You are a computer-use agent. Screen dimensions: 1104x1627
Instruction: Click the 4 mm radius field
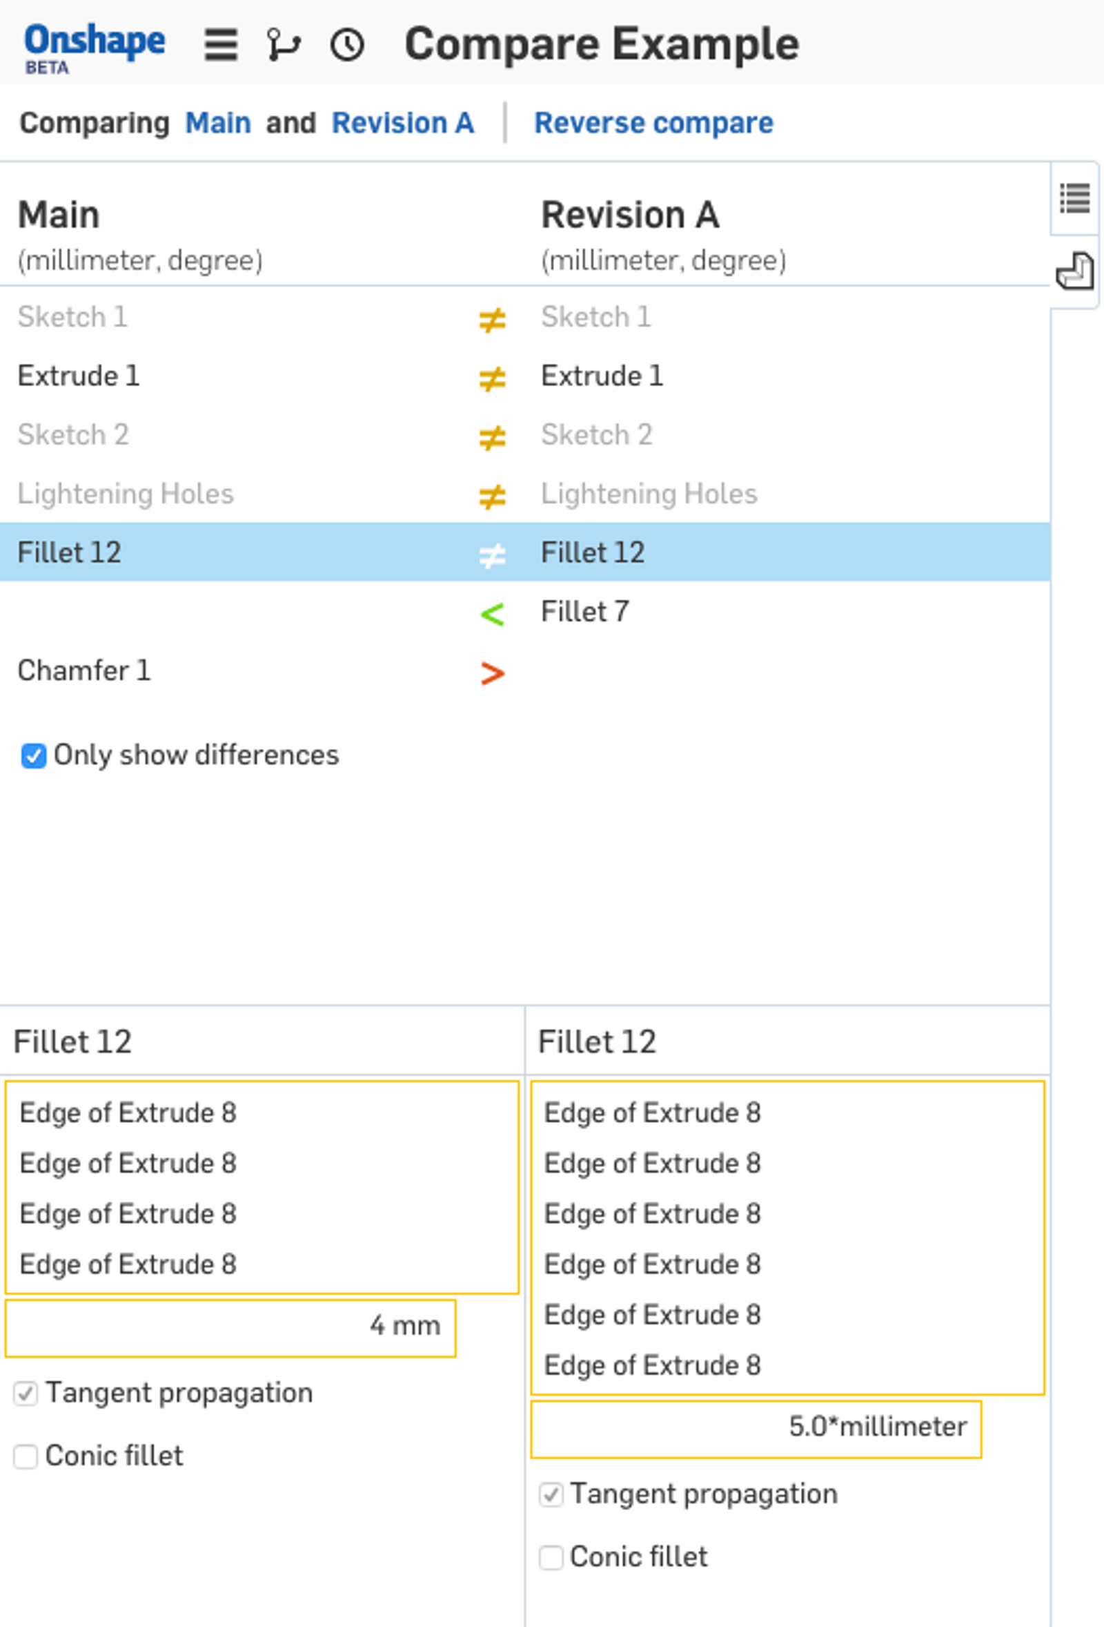coord(230,1326)
